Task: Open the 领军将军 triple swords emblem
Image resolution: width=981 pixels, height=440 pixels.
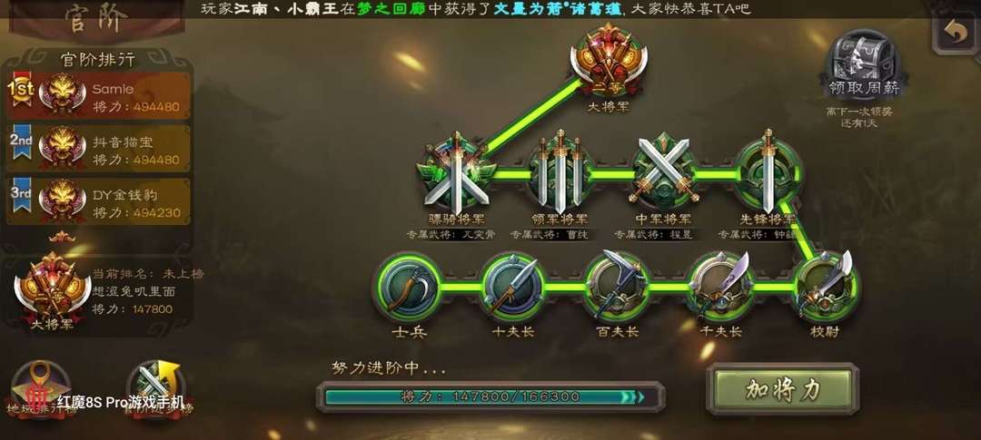Action: pos(560,172)
